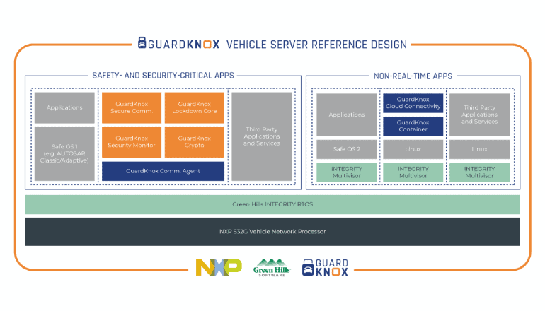Click the Green Hills Software logo
545x311 pixels.
272,267
